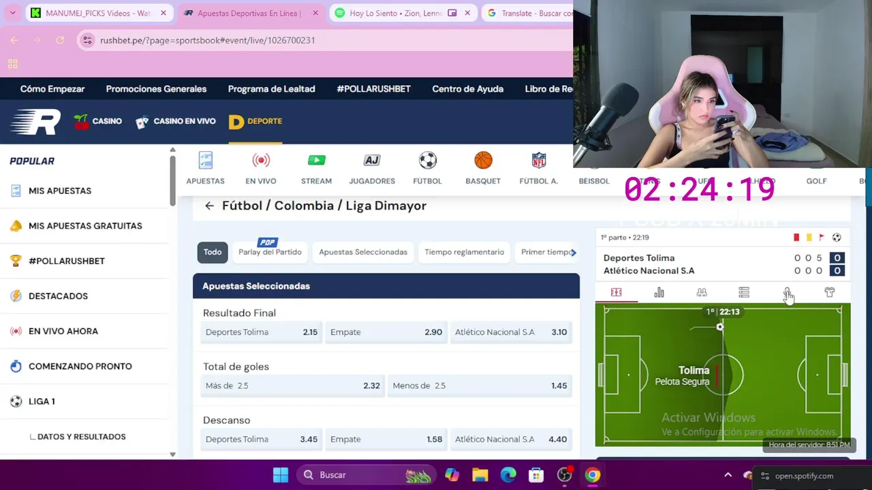
Task: Open the Stream sports category
Action: coord(316,168)
